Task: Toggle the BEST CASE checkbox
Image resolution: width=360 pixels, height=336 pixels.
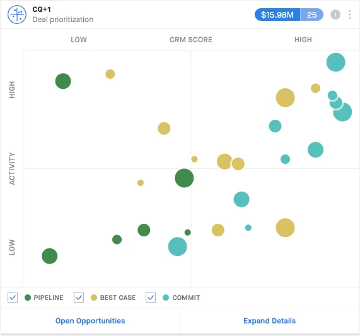Action: coord(79,298)
